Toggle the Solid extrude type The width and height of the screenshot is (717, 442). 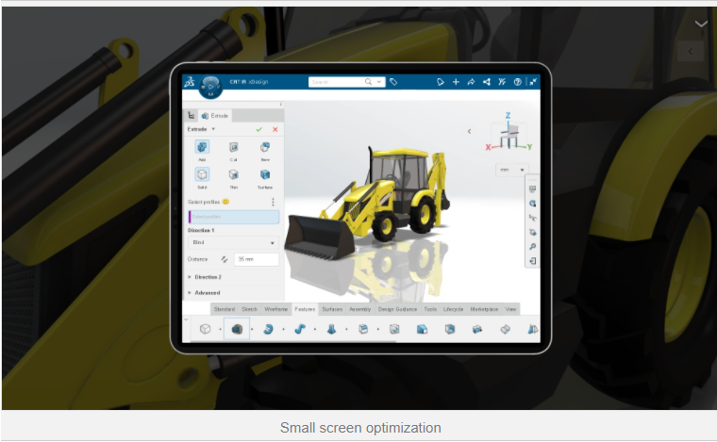click(202, 174)
